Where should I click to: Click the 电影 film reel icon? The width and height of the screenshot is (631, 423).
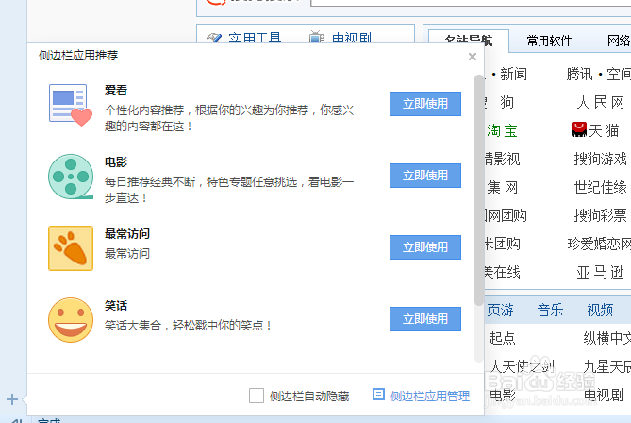tap(71, 177)
